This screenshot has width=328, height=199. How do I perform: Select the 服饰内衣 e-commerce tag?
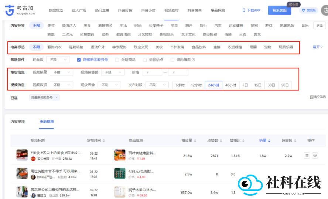(54, 47)
